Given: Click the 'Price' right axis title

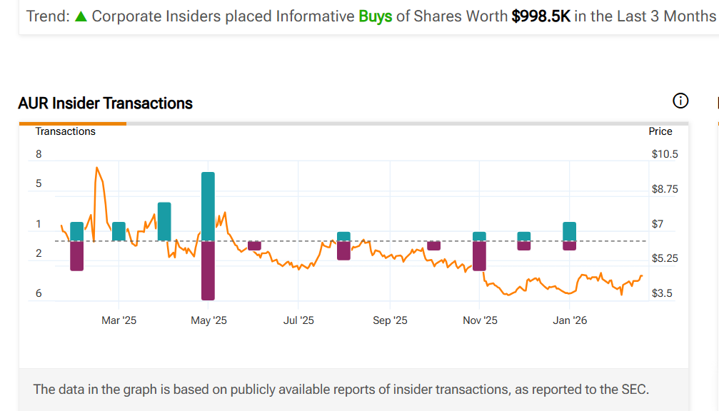Looking at the screenshot, I should 660,131.
